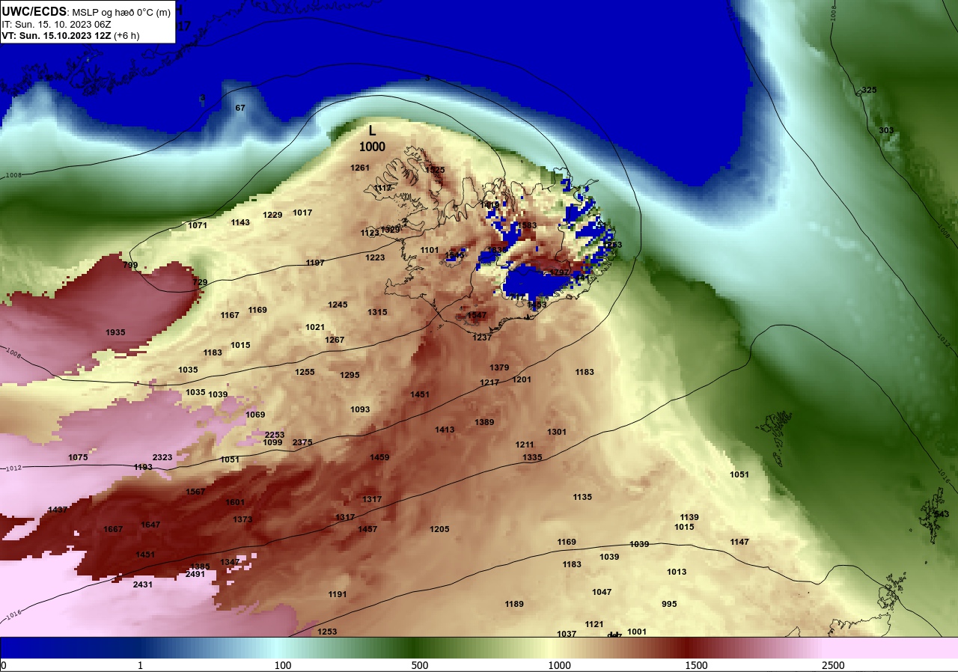Click the 1389 height value
958x672 pixels.
[484, 422]
